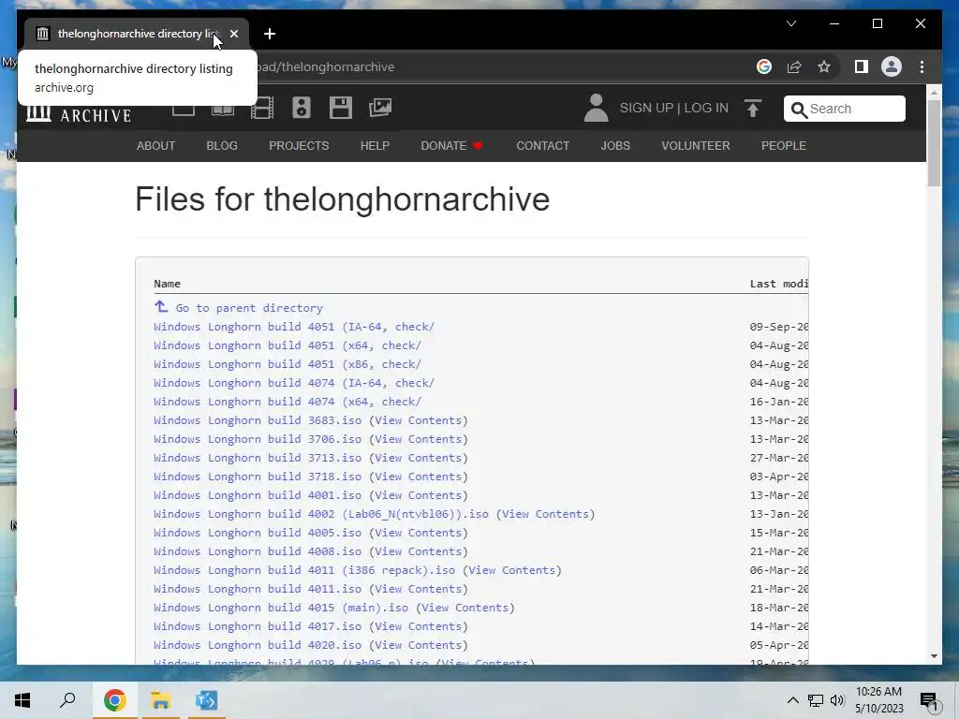
Task: Click the share page icon in address bar
Action: (x=794, y=66)
